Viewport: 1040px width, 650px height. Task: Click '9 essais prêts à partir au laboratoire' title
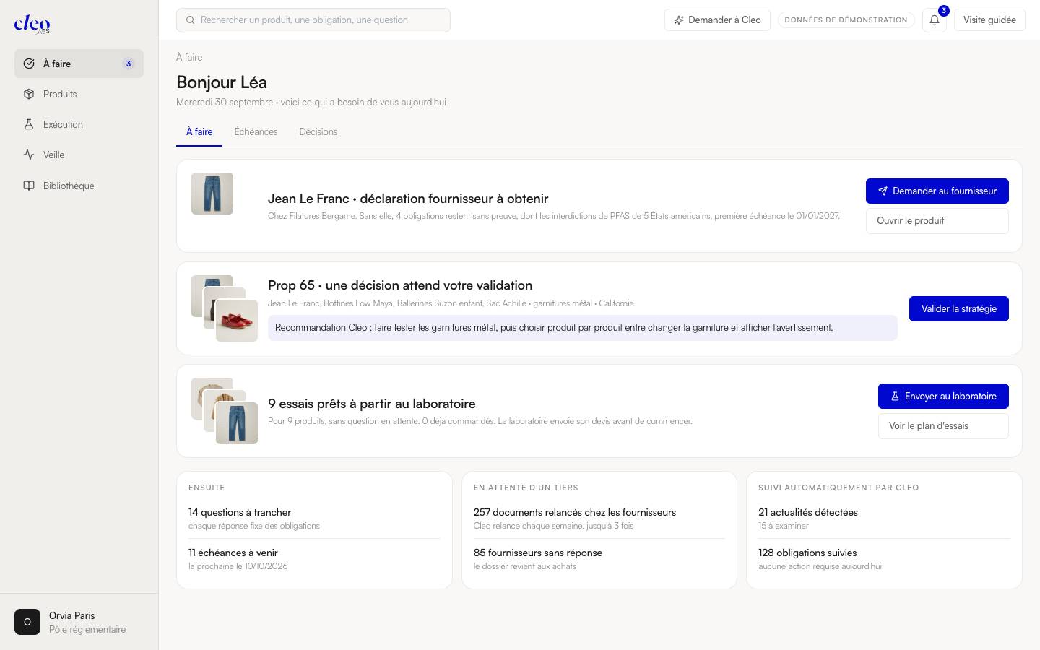coord(372,404)
